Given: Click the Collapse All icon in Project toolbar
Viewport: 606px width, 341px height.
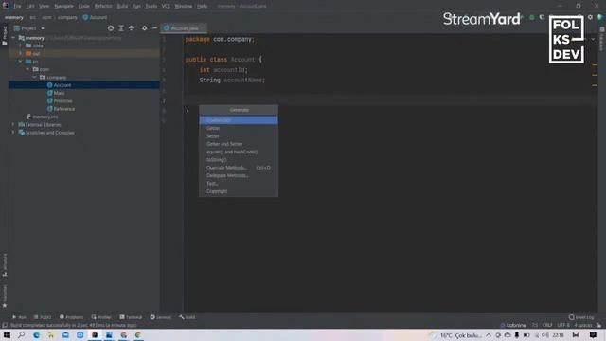Looking at the screenshot, I should point(132,28).
